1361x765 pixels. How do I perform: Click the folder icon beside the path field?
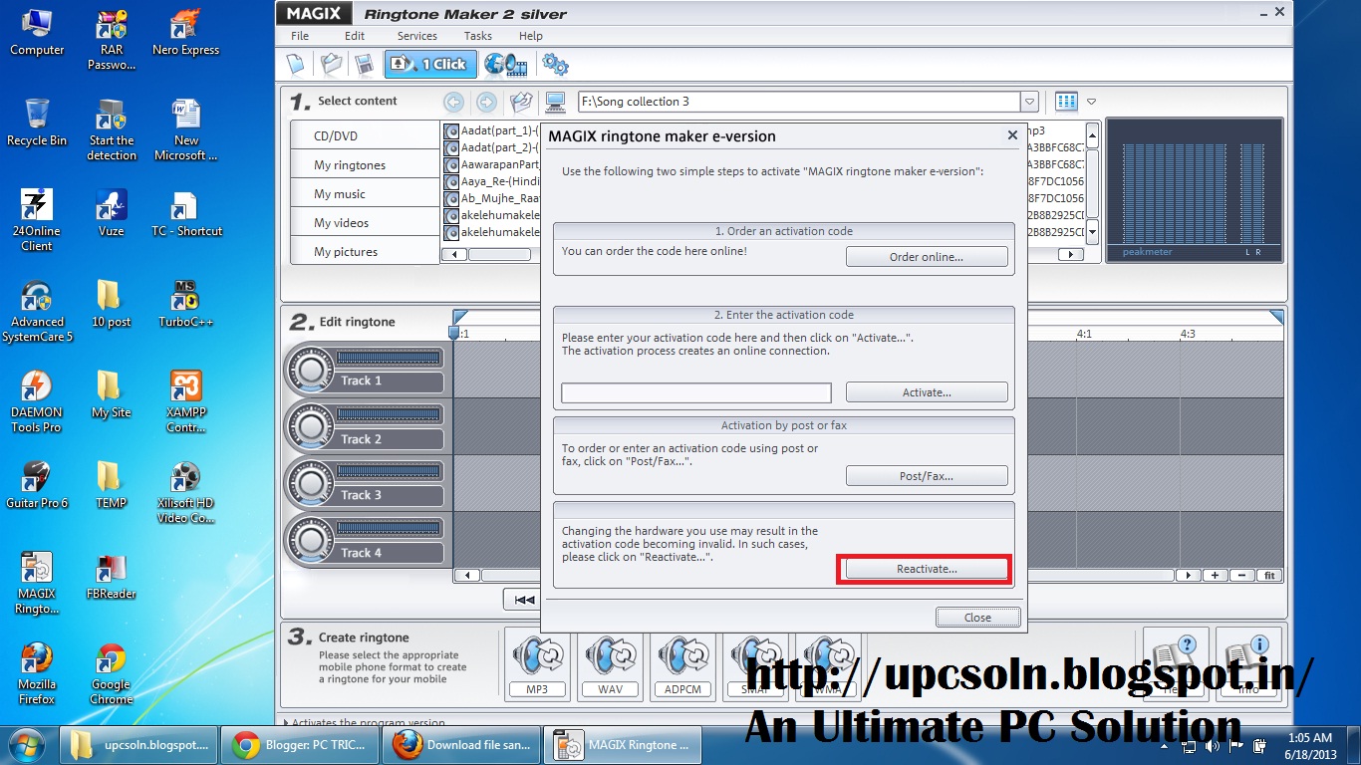pos(521,102)
